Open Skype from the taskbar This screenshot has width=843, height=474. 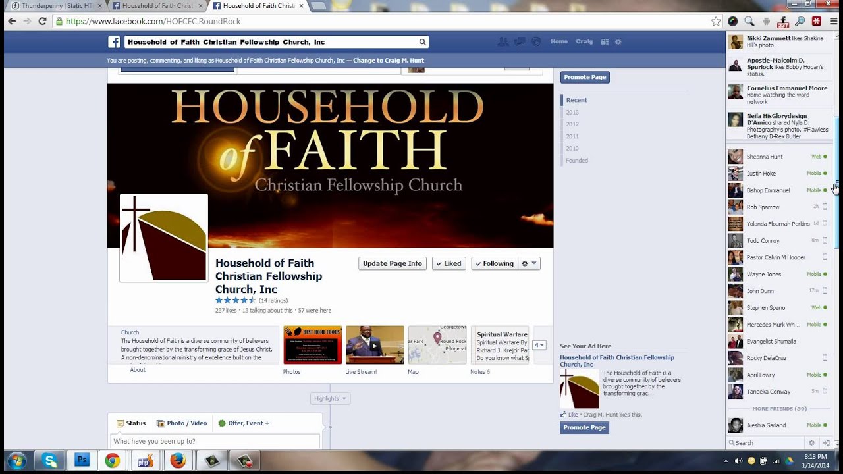[x=50, y=461]
